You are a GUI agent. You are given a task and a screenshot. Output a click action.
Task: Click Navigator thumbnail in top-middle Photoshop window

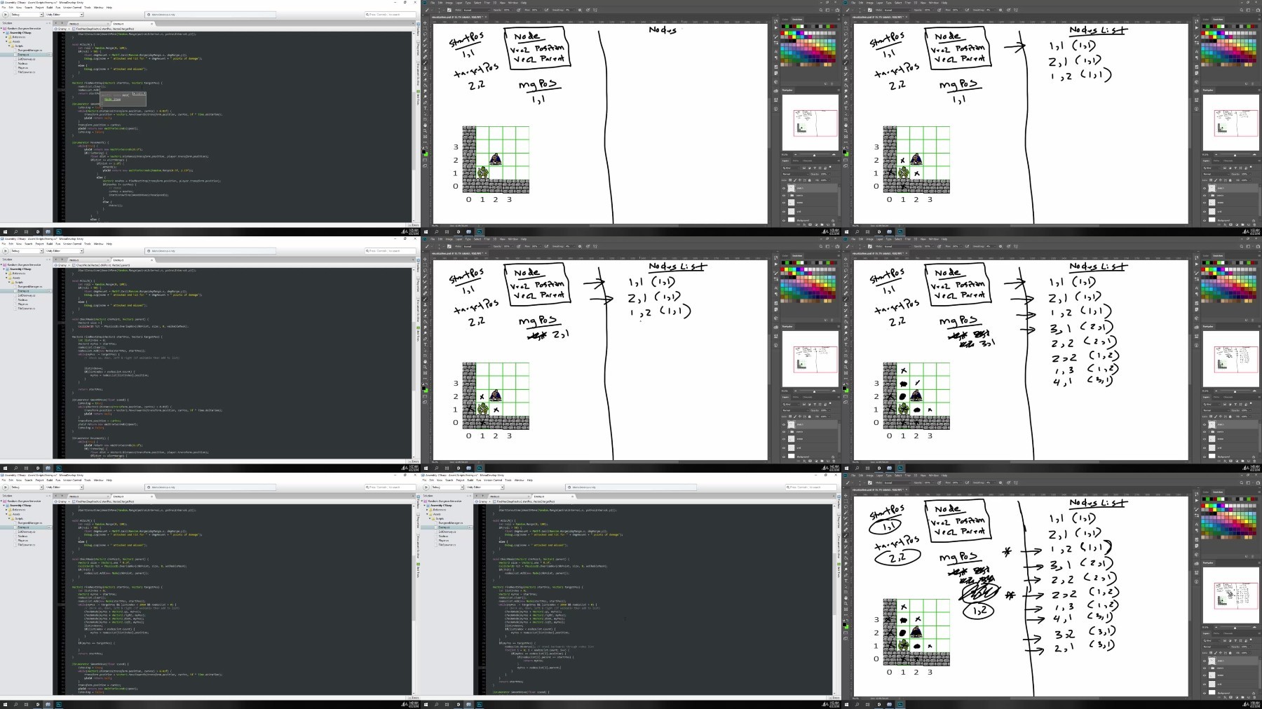click(x=810, y=123)
